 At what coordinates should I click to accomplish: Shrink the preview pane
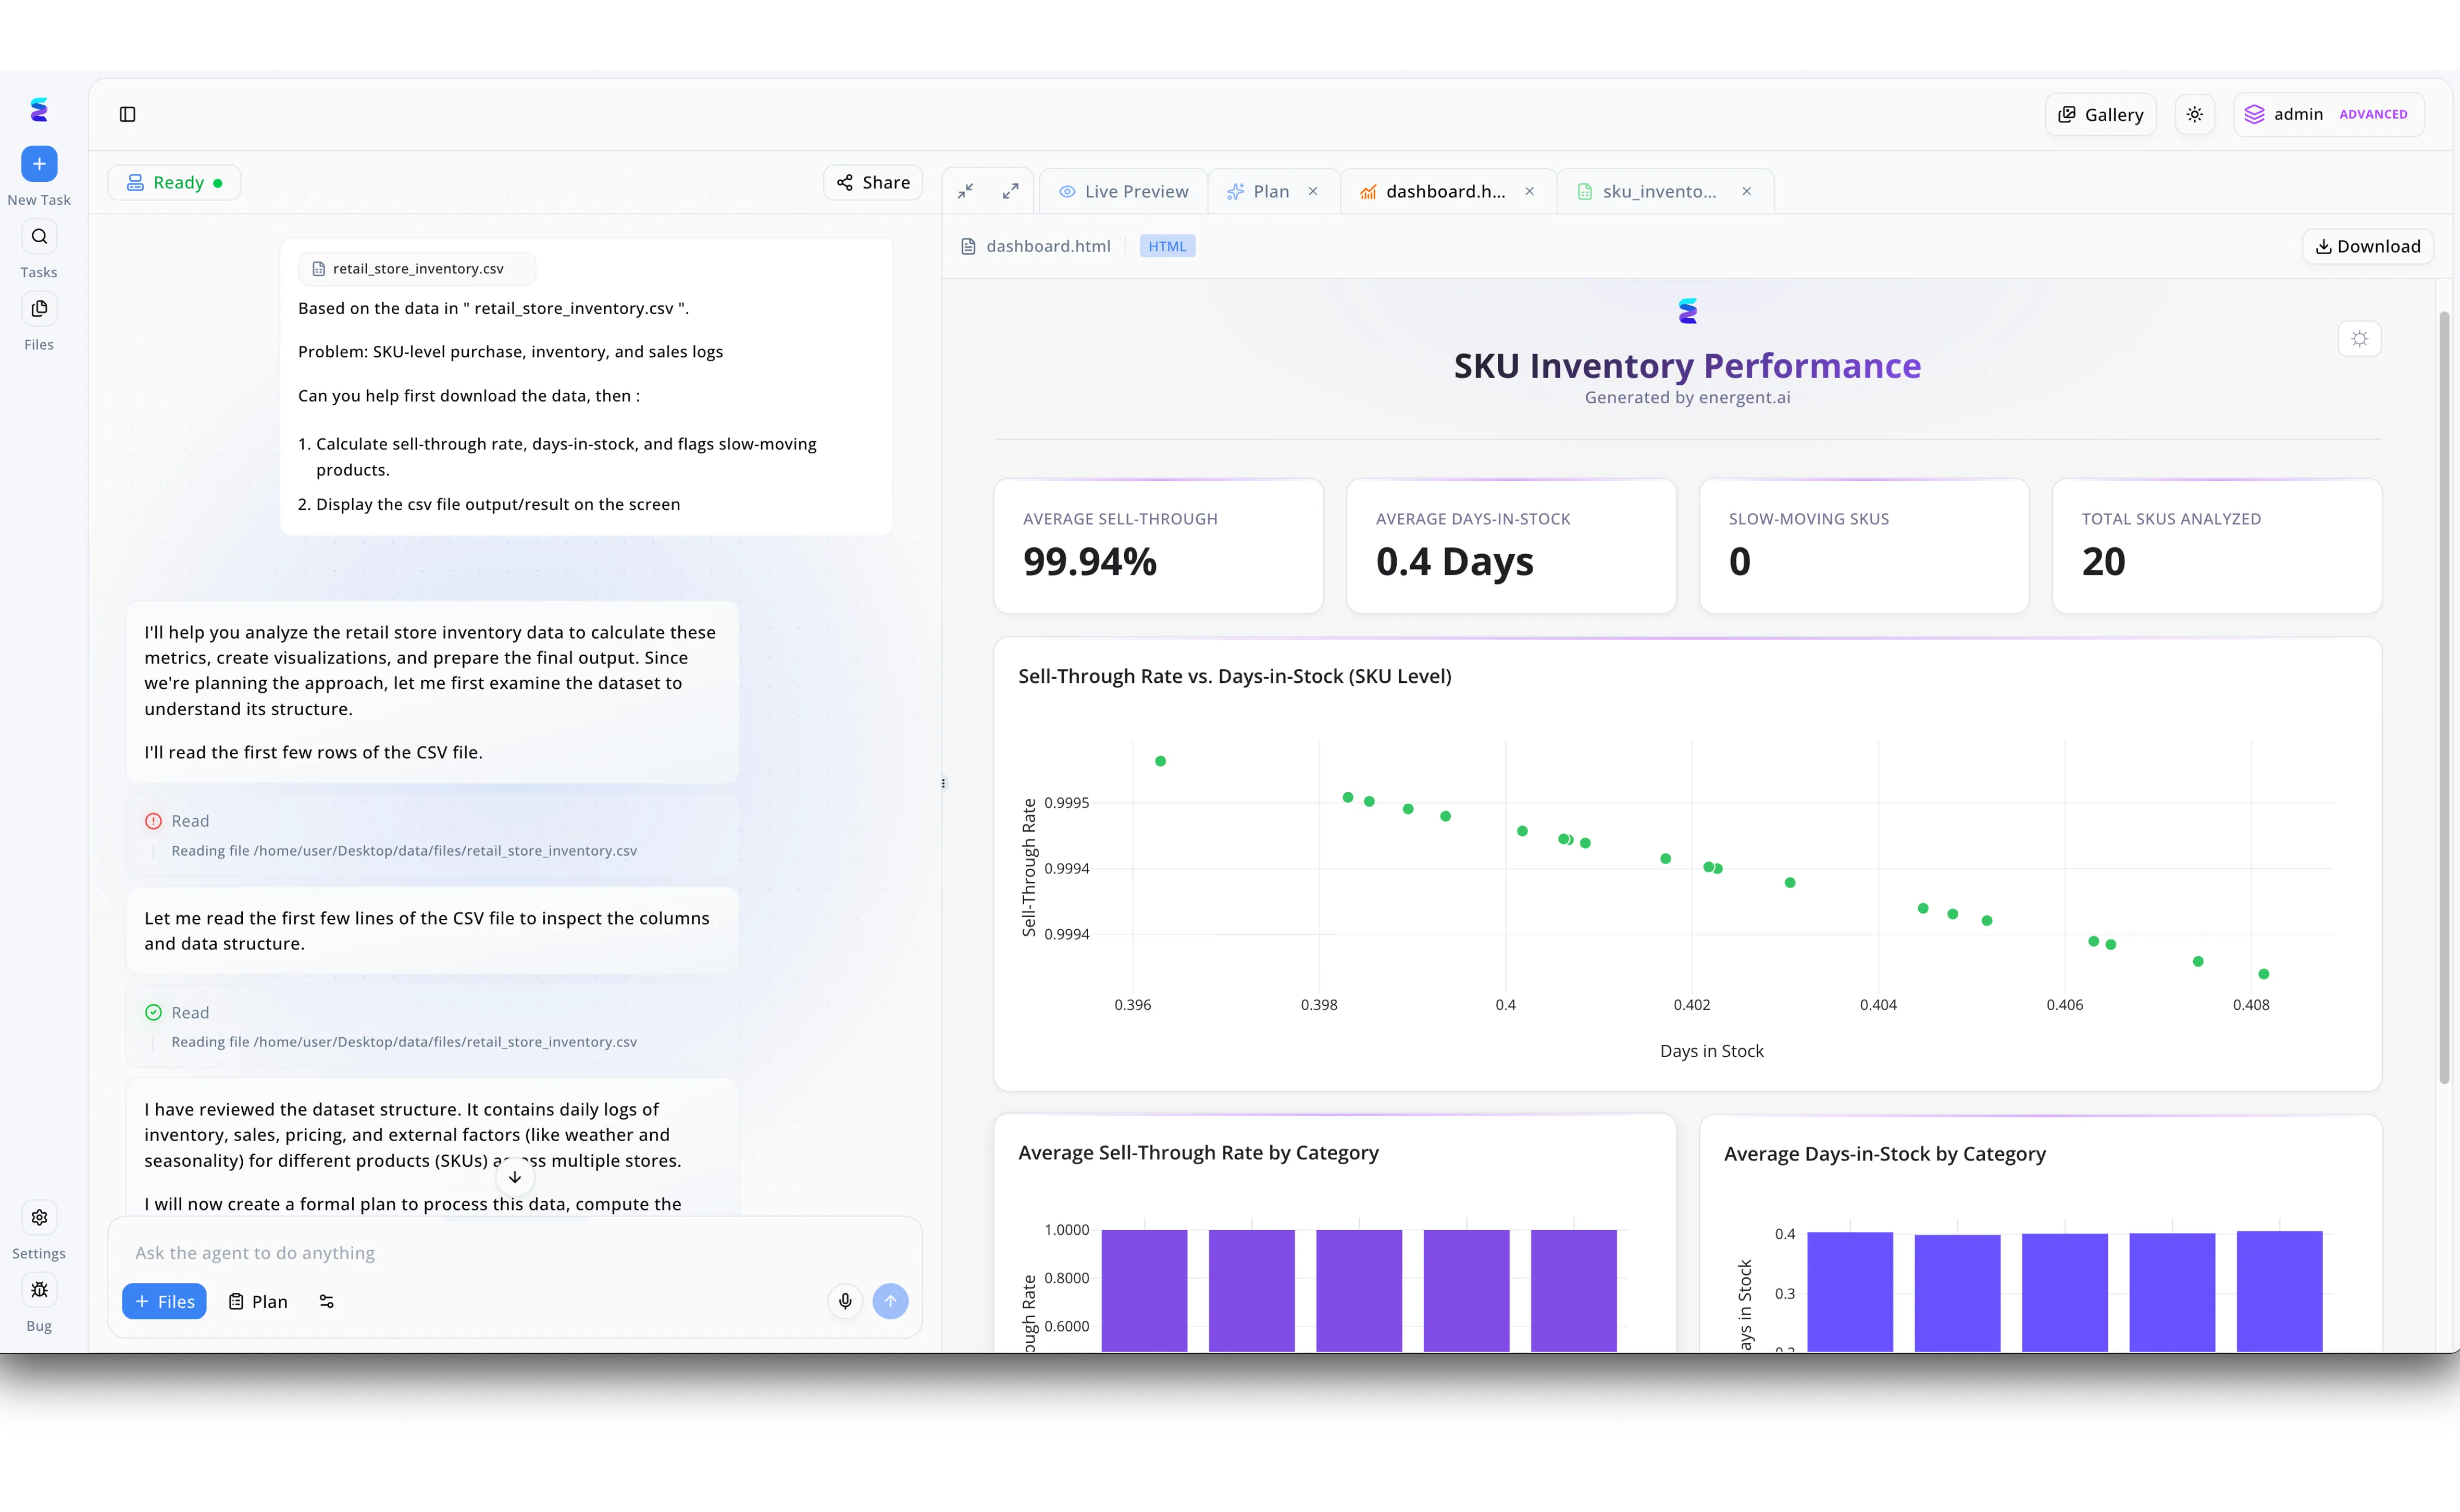point(965,190)
